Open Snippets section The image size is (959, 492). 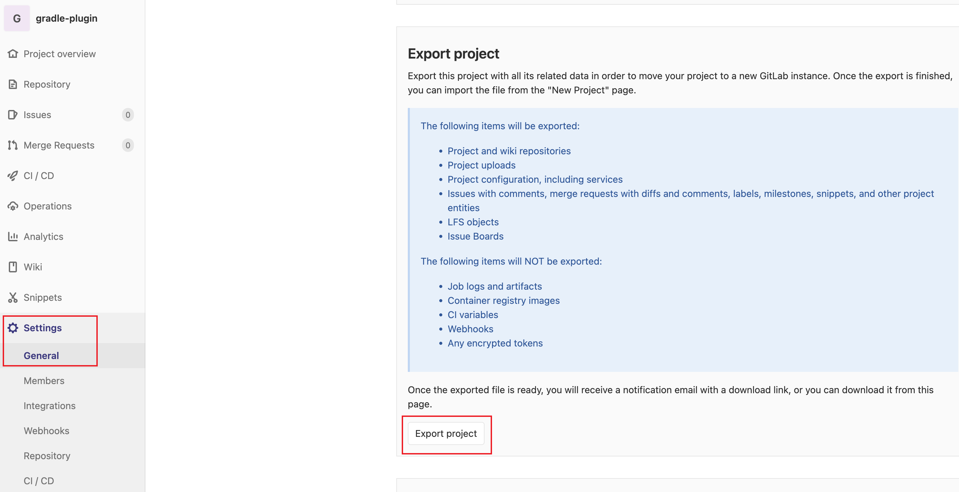[43, 297]
